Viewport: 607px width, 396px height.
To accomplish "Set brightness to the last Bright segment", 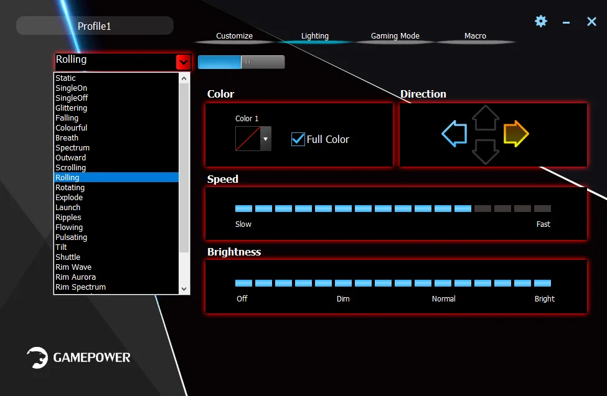I will coord(542,283).
